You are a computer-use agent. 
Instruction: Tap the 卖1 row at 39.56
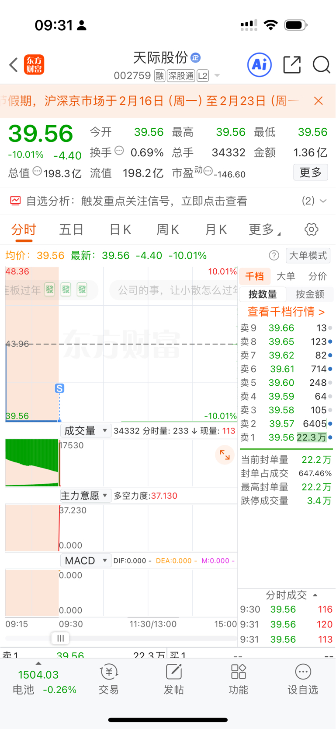coord(286,437)
